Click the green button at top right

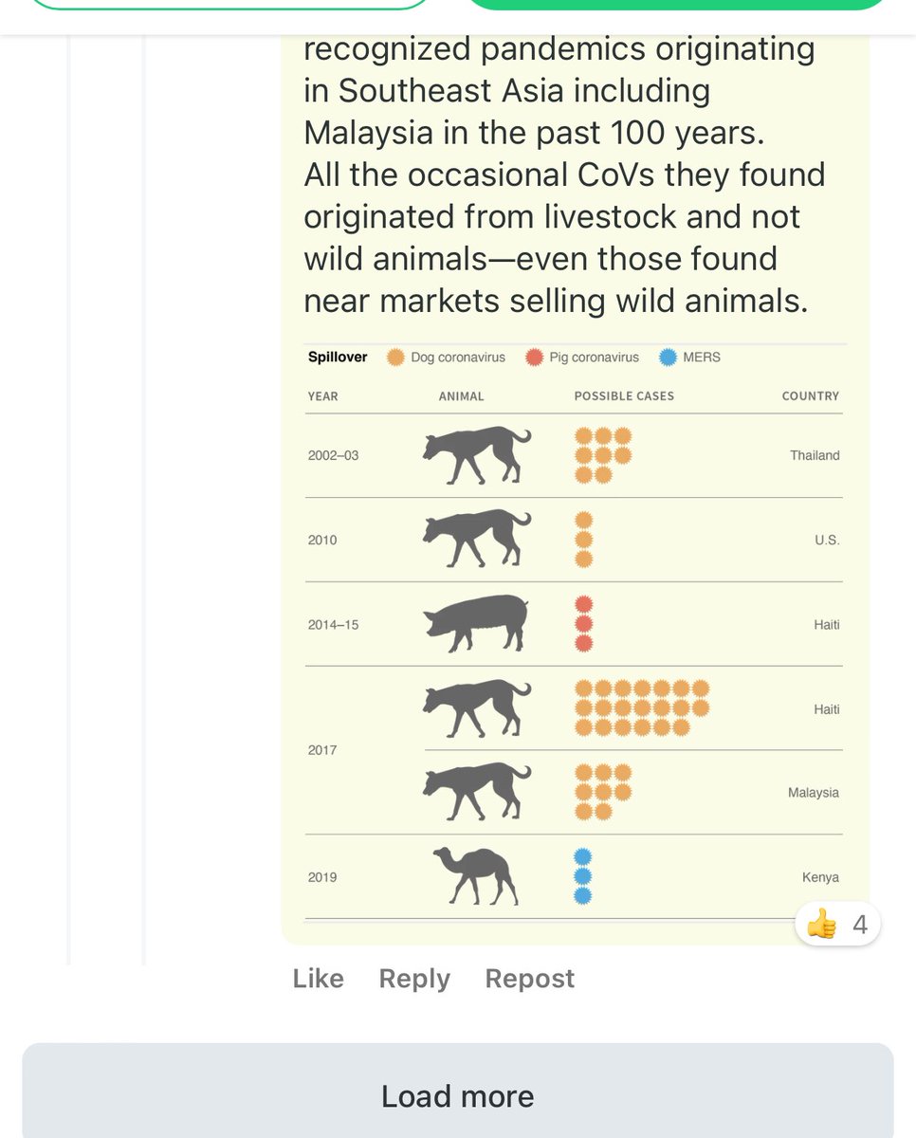675,4
